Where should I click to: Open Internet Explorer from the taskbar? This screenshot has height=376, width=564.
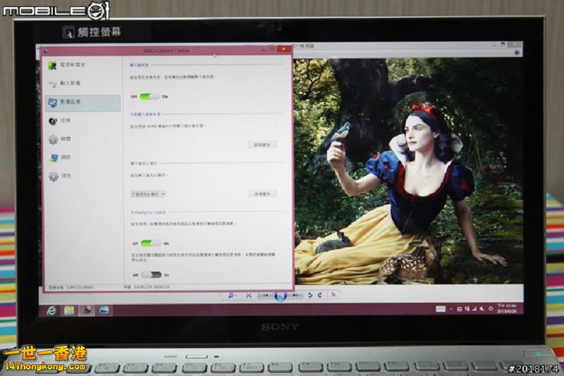51,310
